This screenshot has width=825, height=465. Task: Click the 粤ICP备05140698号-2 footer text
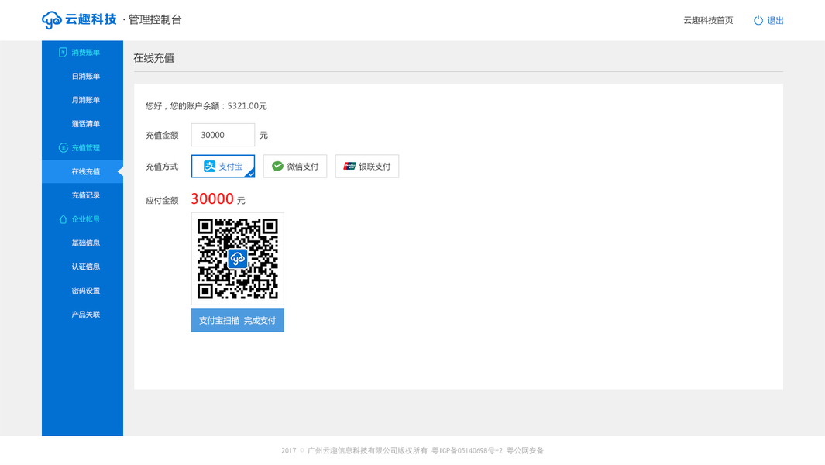click(x=467, y=451)
